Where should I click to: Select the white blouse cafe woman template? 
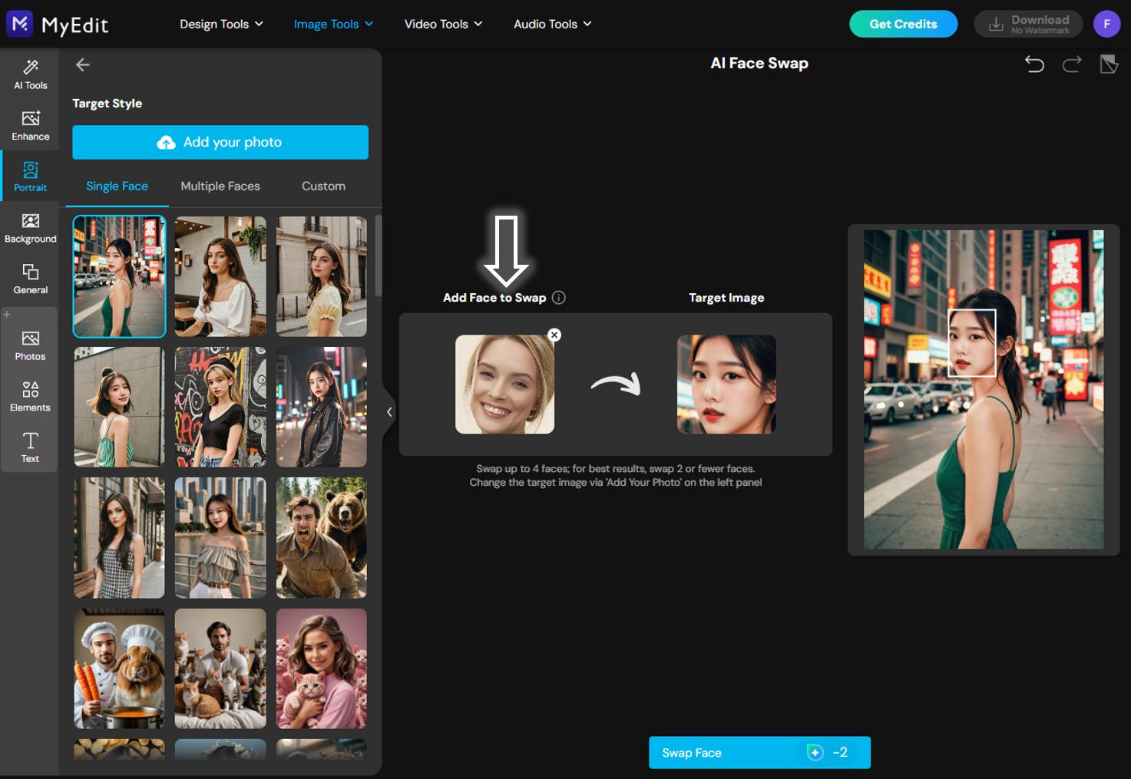[220, 276]
